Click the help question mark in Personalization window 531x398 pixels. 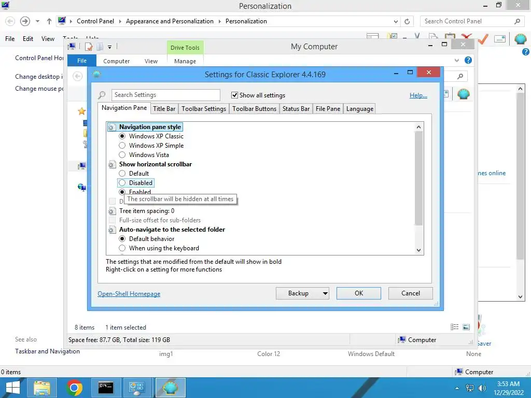pyautogui.click(x=526, y=52)
